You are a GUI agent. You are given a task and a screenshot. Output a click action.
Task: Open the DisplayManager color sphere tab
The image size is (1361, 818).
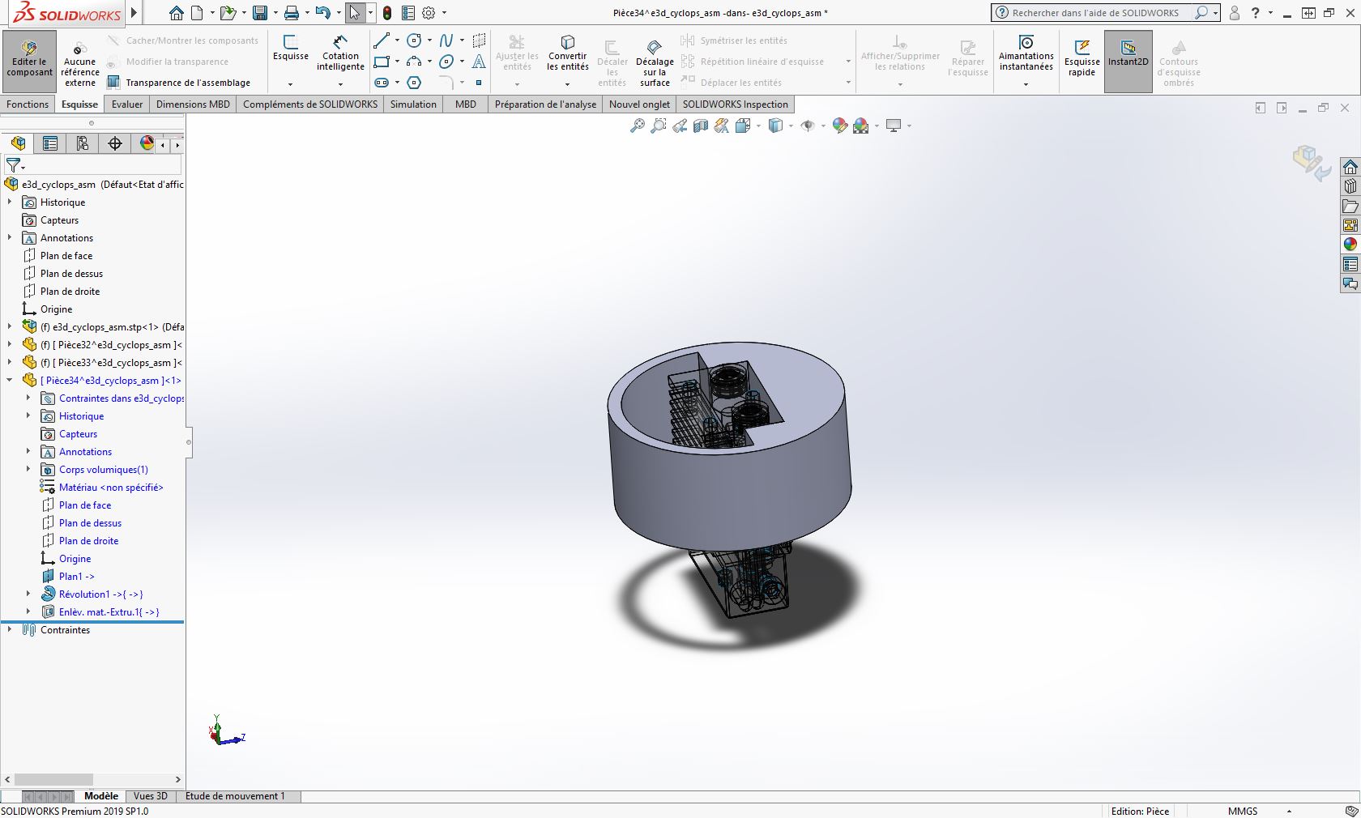(147, 143)
